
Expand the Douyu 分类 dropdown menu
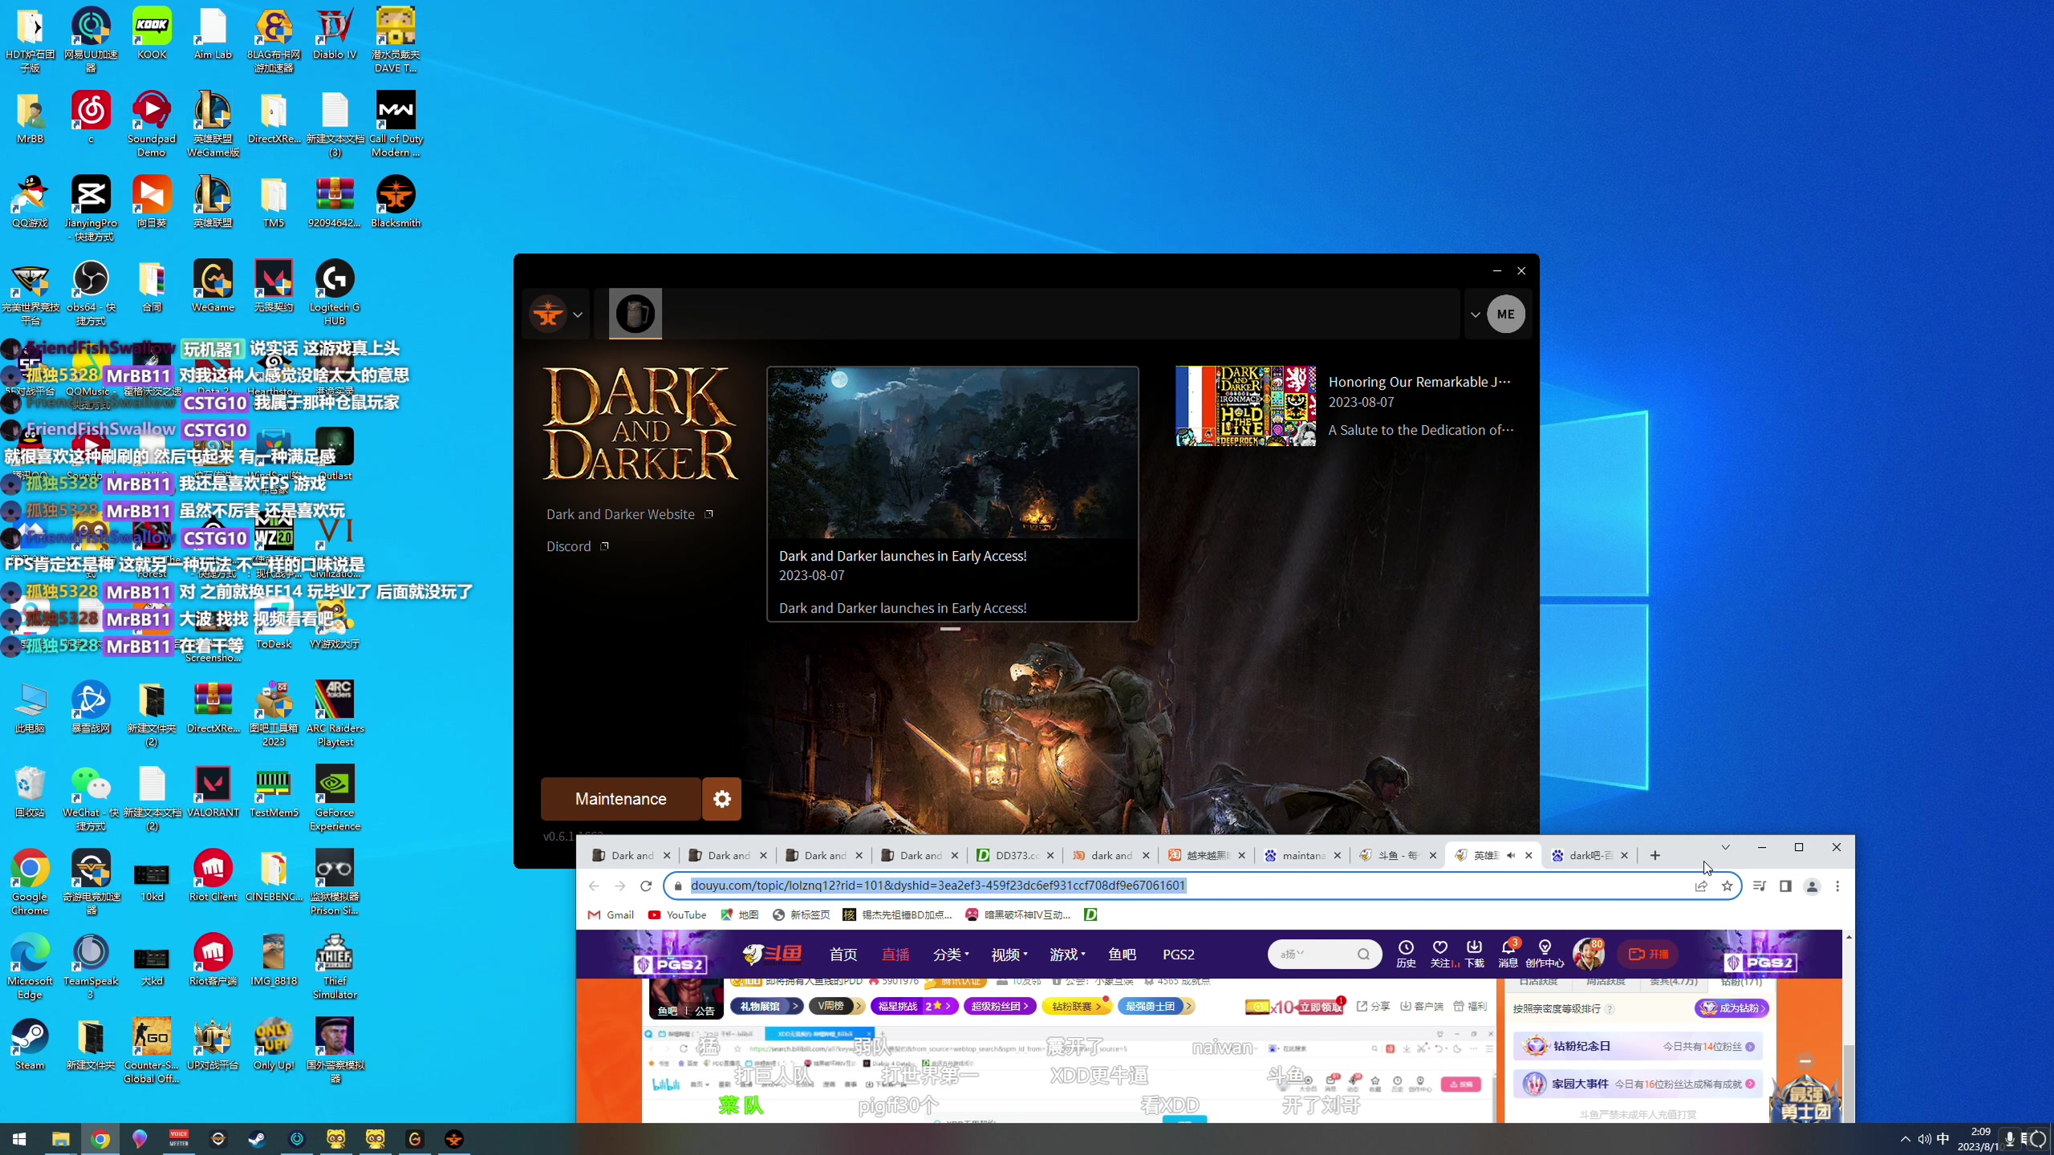tap(951, 954)
